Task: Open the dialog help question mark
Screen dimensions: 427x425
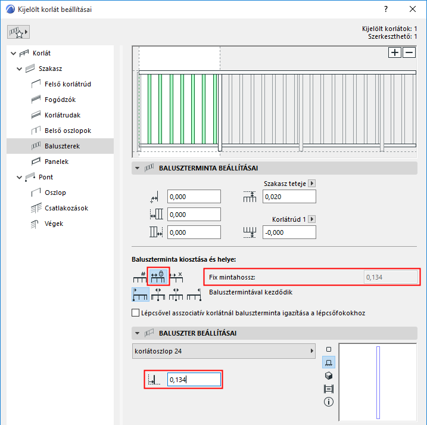Action: tap(386, 10)
